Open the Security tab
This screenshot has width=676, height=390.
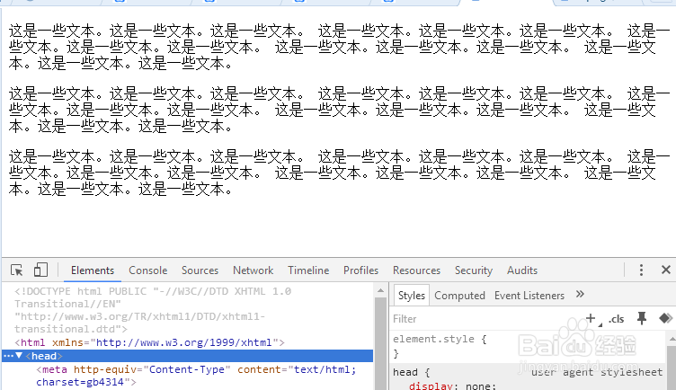tap(474, 270)
